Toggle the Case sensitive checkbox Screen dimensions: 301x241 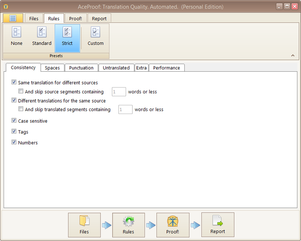(14, 121)
